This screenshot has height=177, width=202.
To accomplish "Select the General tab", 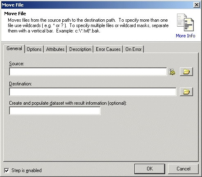I will tap(14, 48).
